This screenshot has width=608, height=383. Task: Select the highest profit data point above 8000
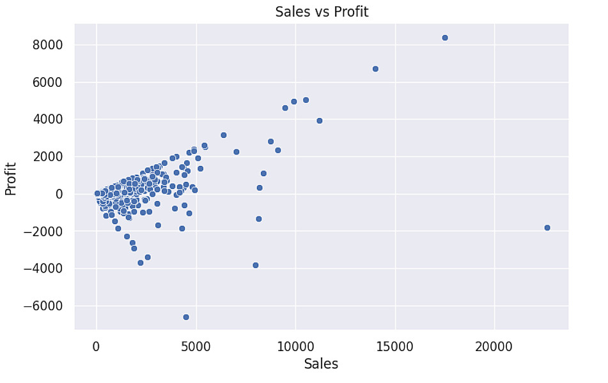[445, 38]
